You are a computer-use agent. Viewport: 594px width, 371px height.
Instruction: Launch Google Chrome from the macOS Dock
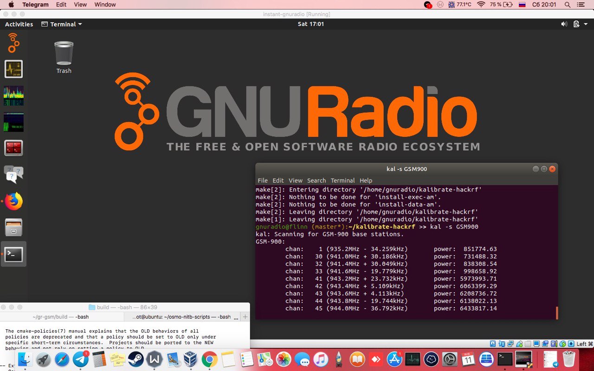pyautogui.click(x=209, y=359)
